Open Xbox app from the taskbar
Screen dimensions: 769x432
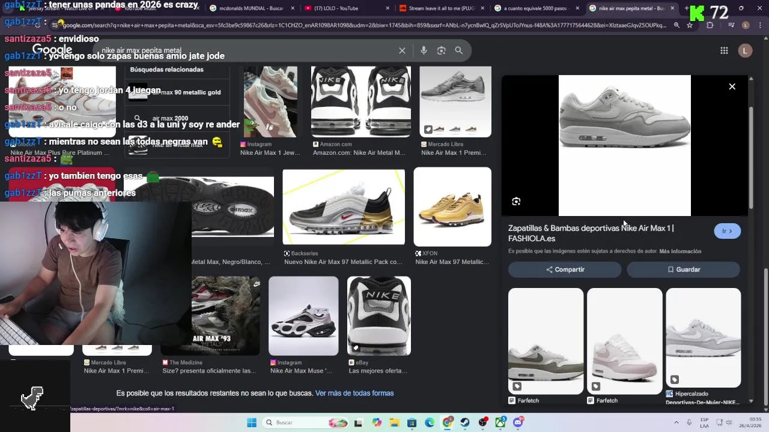[x=500, y=422]
